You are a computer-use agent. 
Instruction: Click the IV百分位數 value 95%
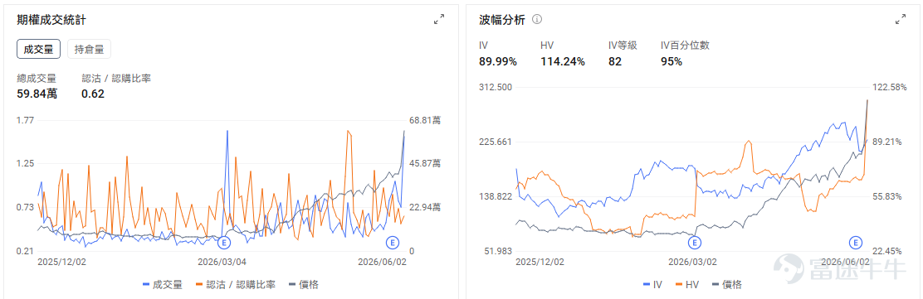(671, 61)
